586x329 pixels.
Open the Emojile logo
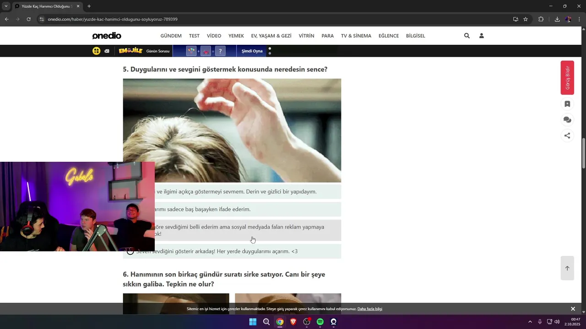130,51
